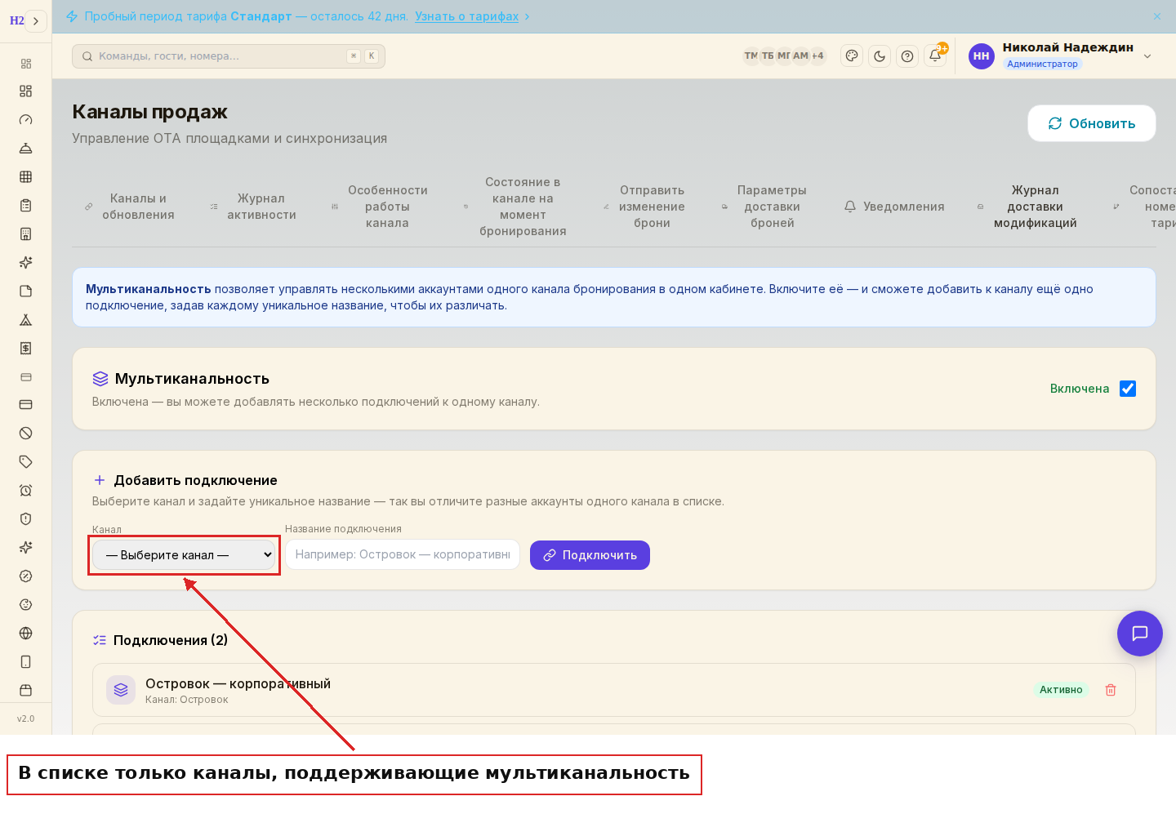Click the ТМ user avatar
The image size is (1176, 814).
pos(751,56)
